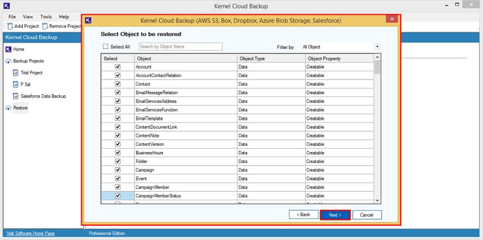
Task: Select Salesforce Data Backup in sidebar
Action: point(43,96)
